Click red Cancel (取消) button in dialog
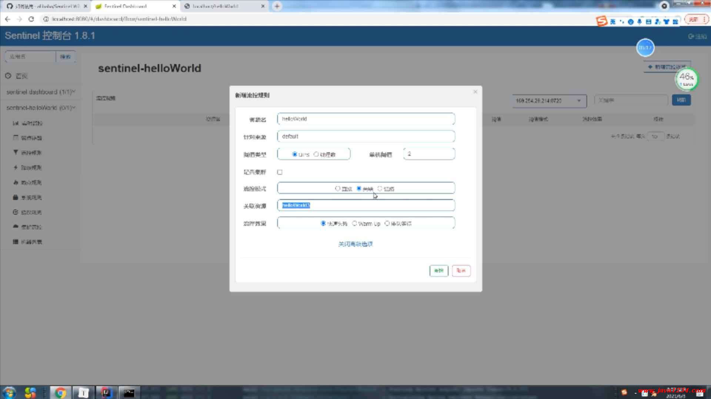The height and width of the screenshot is (399, 711). point(461,270)
